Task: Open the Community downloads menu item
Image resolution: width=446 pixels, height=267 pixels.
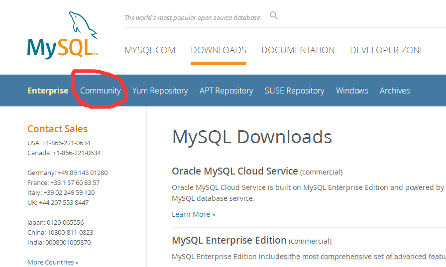Action: (101, 90)
